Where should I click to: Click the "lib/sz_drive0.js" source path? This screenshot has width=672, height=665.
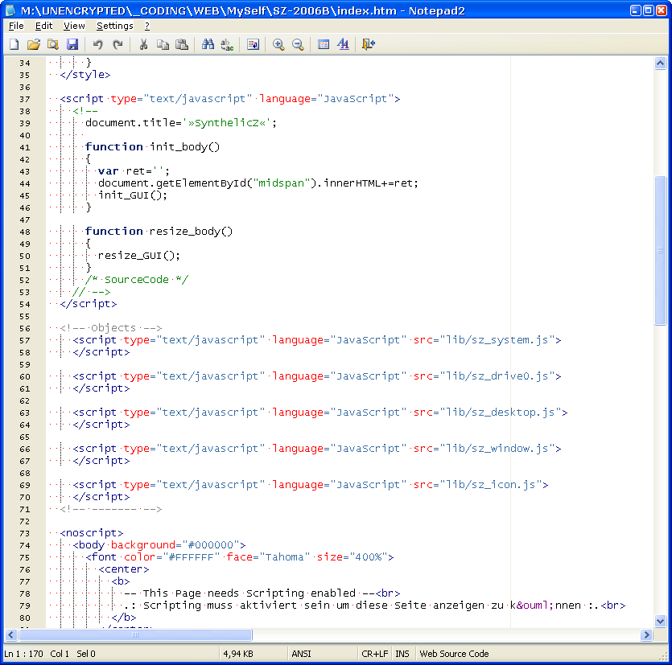497,376
